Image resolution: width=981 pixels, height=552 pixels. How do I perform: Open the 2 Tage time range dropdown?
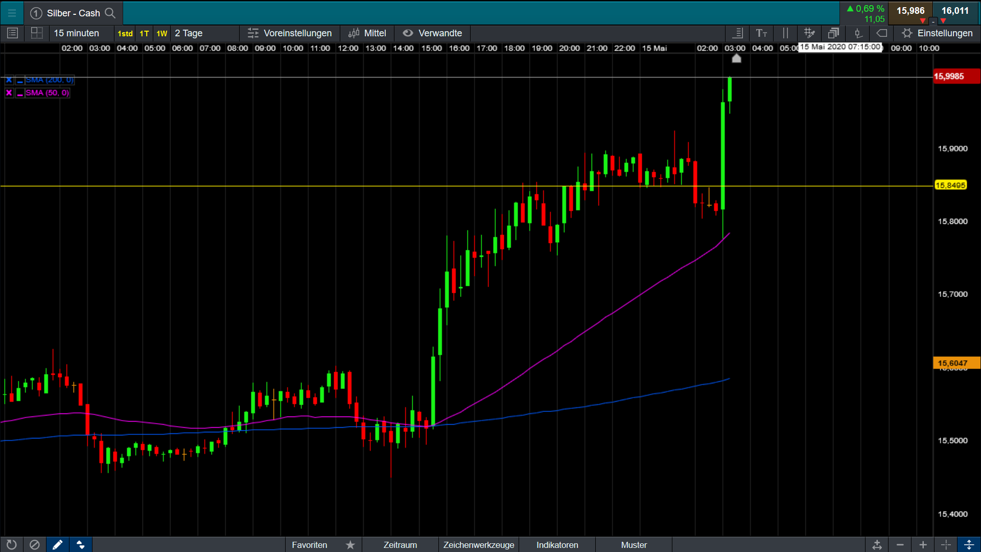pos(189,33)
